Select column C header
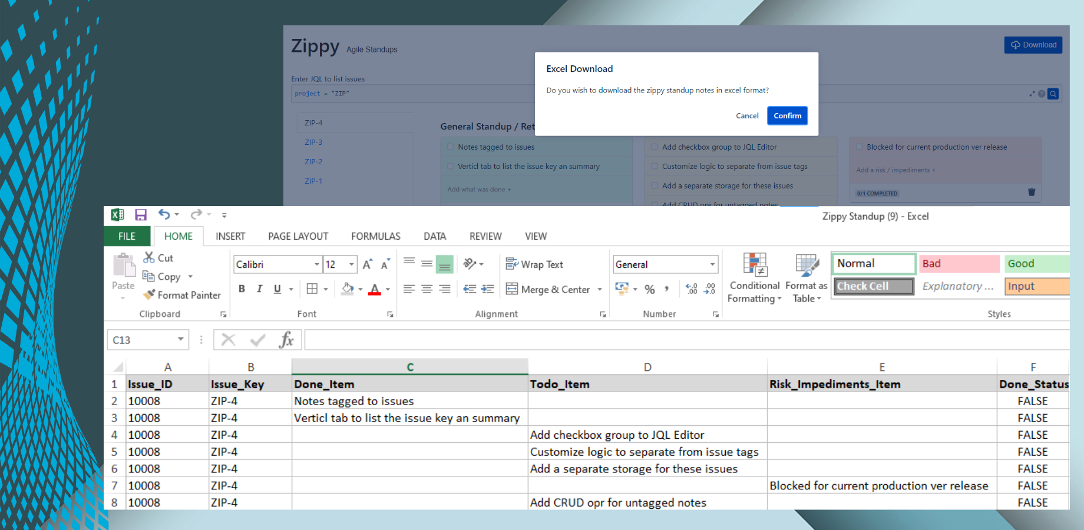Screen dimensions: 1084x530 [410, 367]
